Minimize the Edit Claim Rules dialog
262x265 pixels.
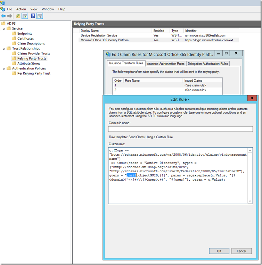click(x=219, y=53)
